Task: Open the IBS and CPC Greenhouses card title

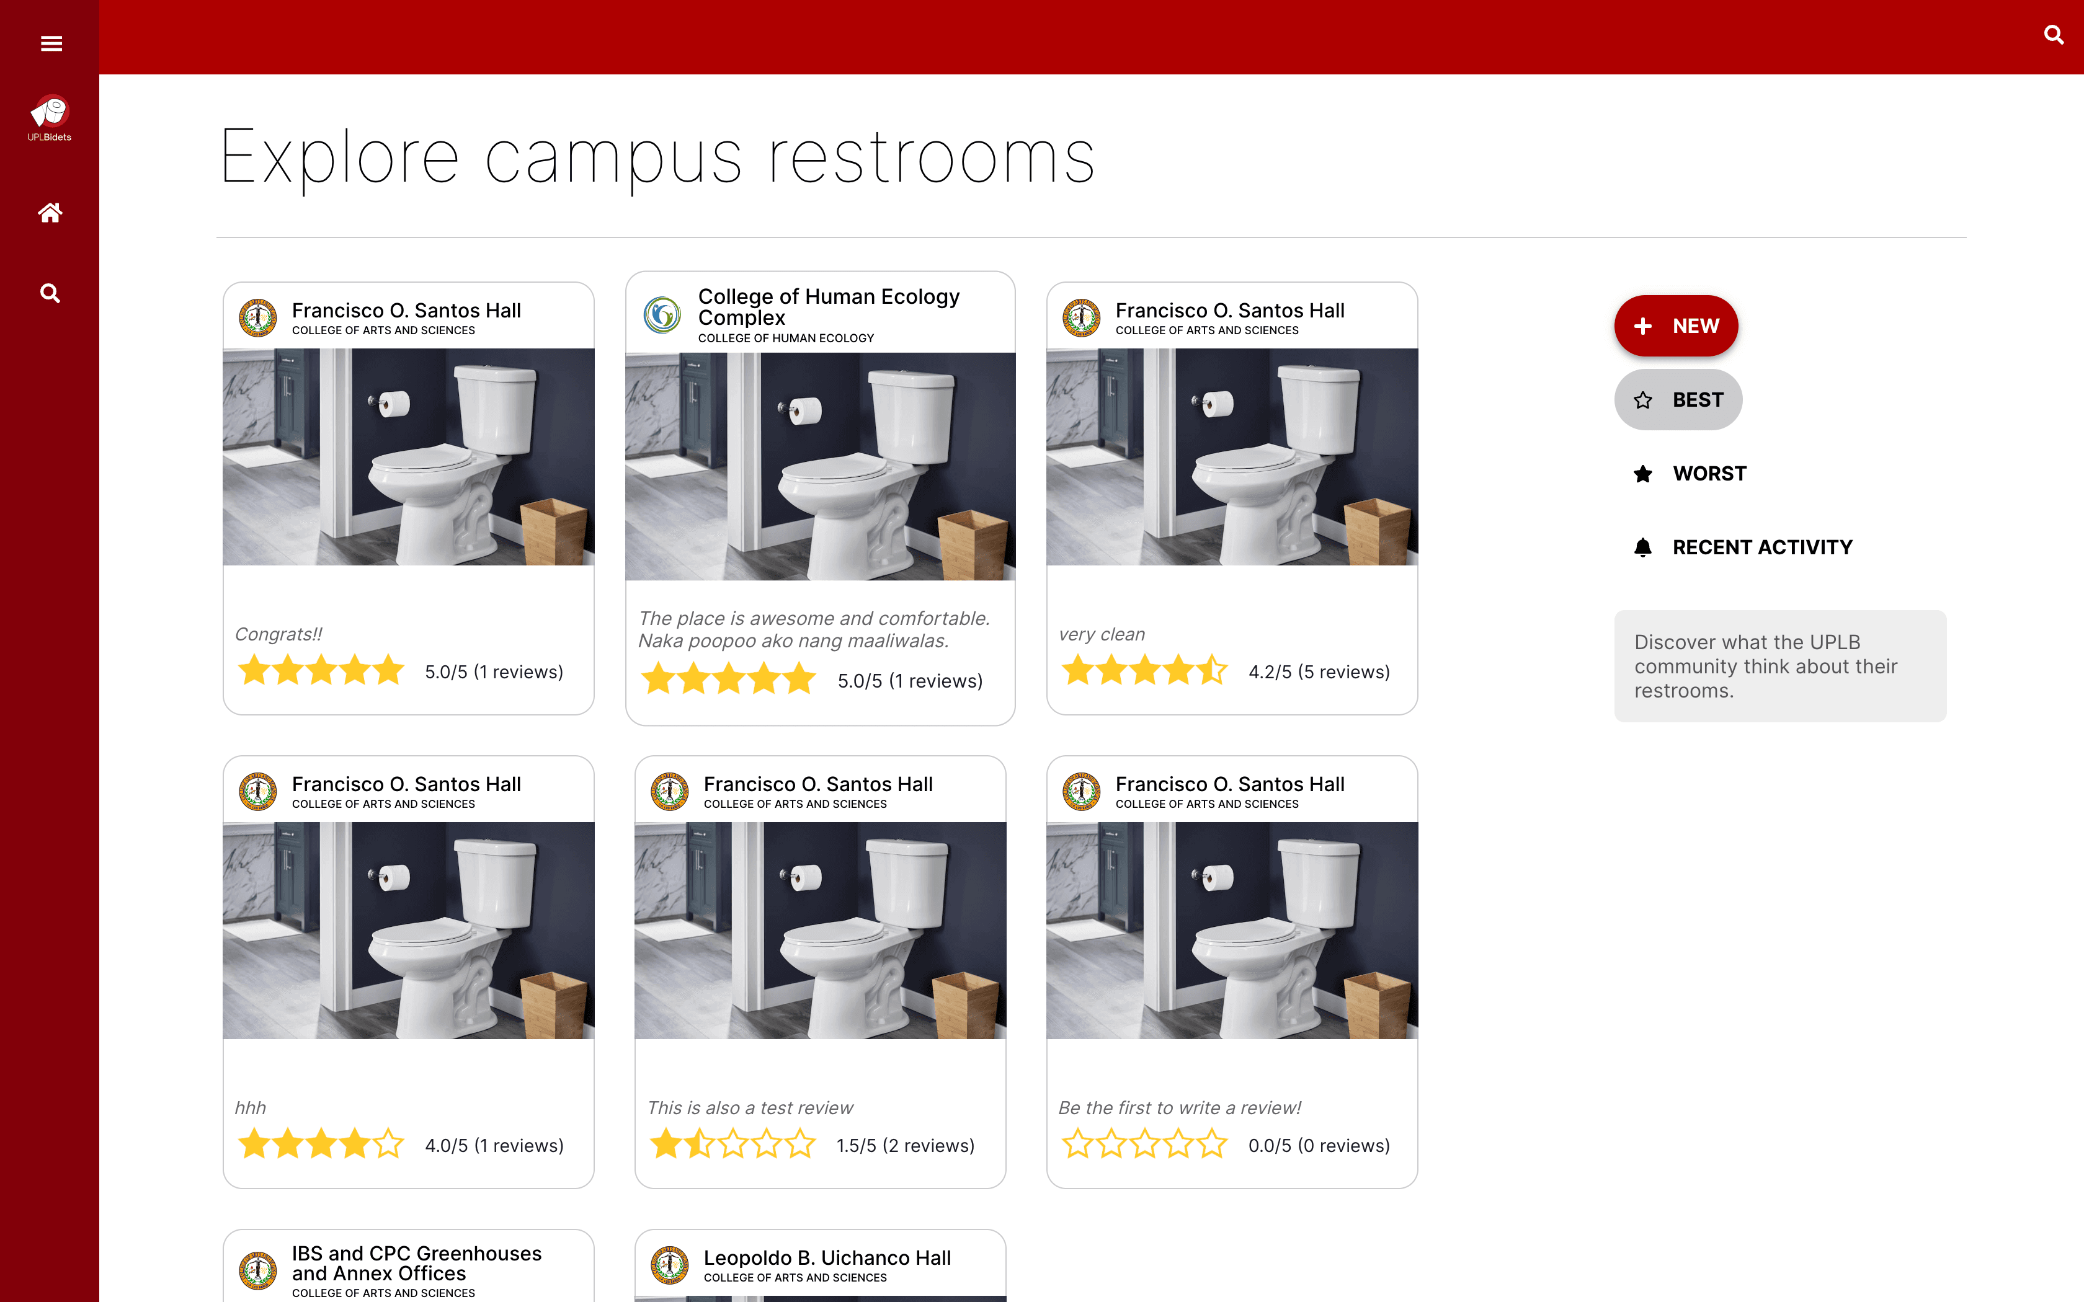Action: tap(417, 1264)
